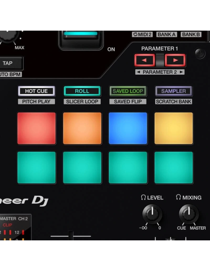Click the headphone icon next to LEVEL
Image resolution: width=210 pixels, height=271 pixels.
pyautogui.click(x=144, y=198)
